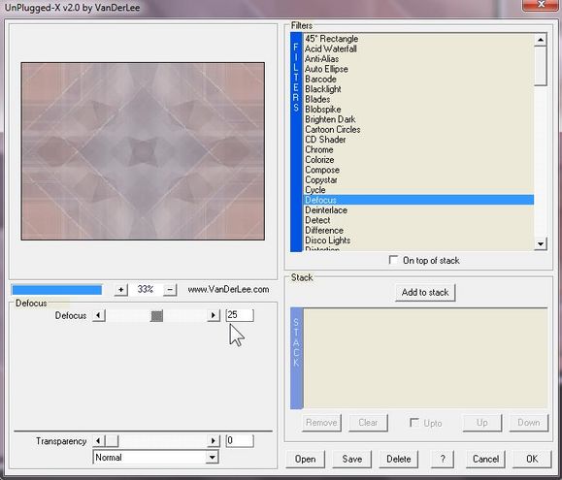
Task: Select the CD Shader filter
Action: (x=418, y=140)
